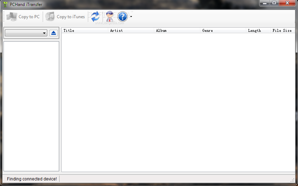This screenshot has width=298, height=186.
Task: Click the resize grip in the status bar
Action: [x=293, y=179]
